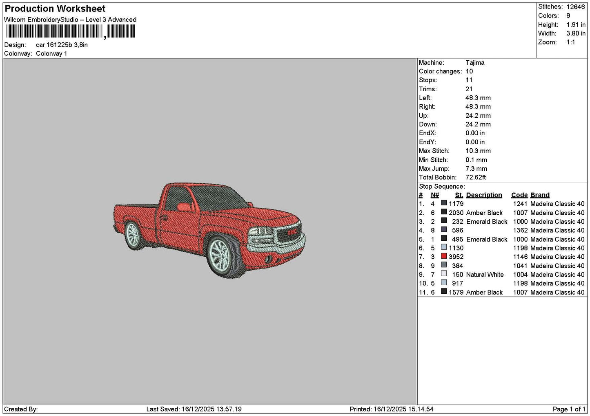This screenshot has width=590, height=416.
Task: Click the 'Page 1 of 1' indicator
Action: (569, 409)
